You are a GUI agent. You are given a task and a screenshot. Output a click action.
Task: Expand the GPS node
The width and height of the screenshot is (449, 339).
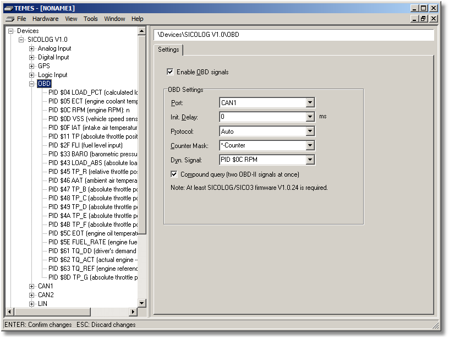[x=31, y=66]
